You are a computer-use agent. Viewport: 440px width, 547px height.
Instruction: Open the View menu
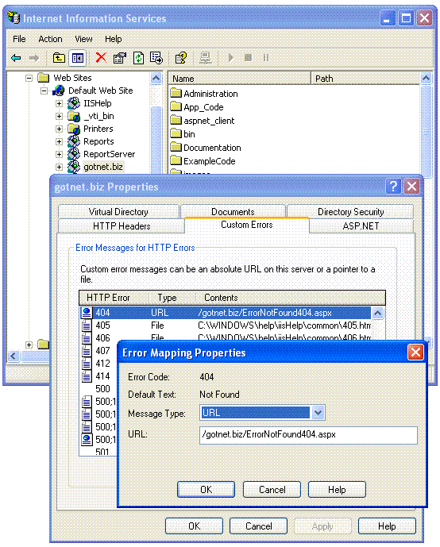coord(83,39)
